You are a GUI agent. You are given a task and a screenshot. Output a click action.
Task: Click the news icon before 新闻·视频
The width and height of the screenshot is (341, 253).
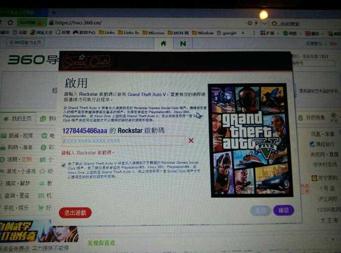[x=4, y=136]
